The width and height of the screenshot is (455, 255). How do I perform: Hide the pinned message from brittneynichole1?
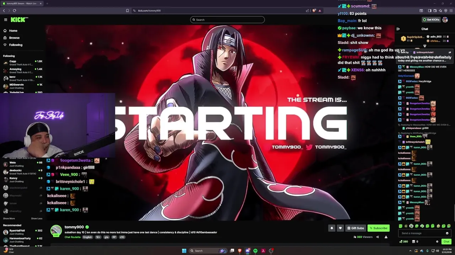tap(450, 52)
